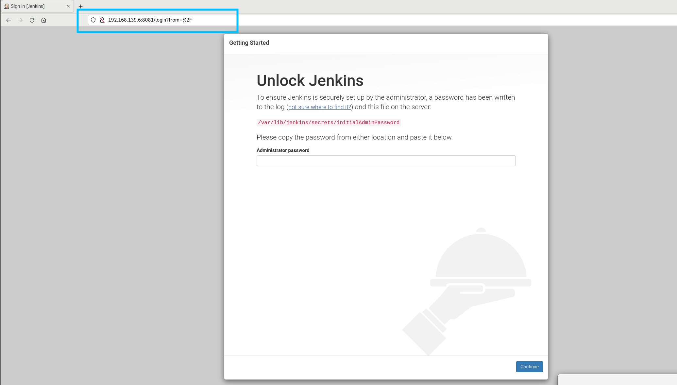Navigate back using the back arrow
This screenshot has width=677, height=385.
(x=8, y=20)
